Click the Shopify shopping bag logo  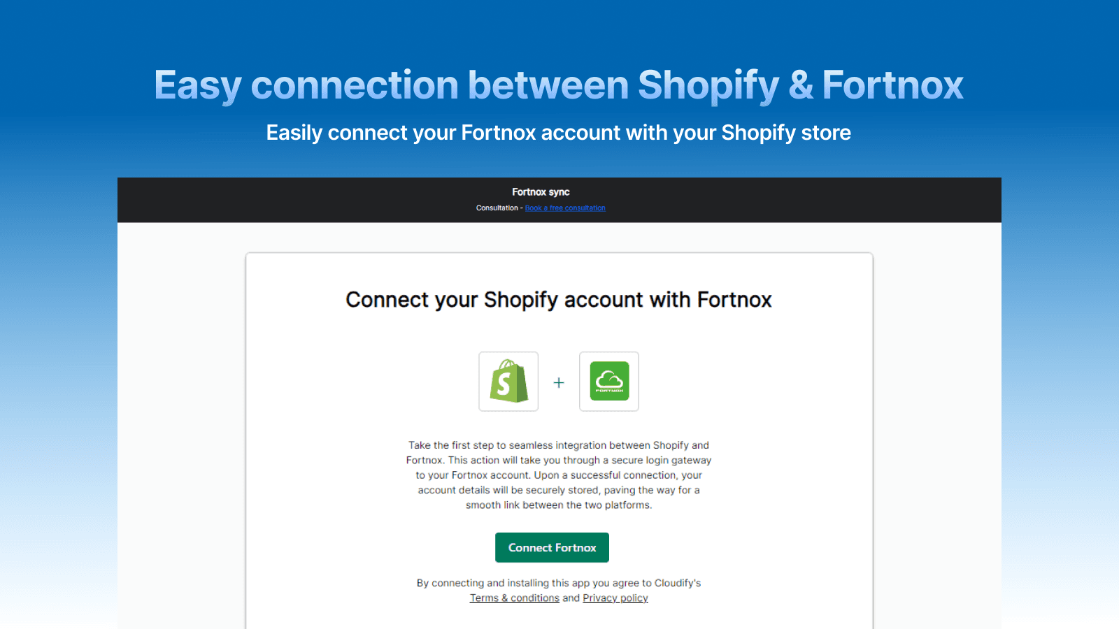[x=508, y=382]
